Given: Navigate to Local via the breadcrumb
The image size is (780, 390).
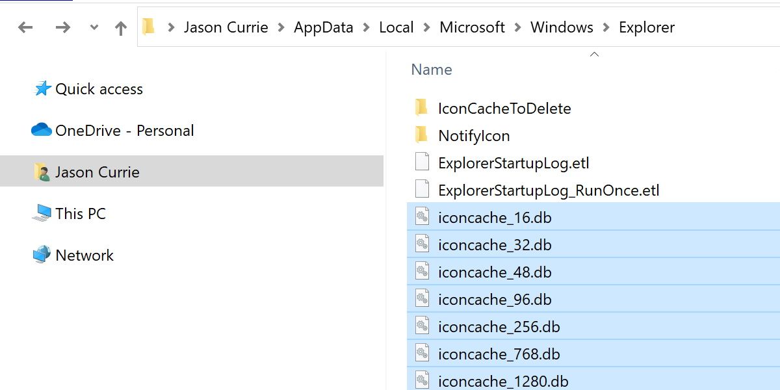Looking at the screenshot, I should coord(396,27).
